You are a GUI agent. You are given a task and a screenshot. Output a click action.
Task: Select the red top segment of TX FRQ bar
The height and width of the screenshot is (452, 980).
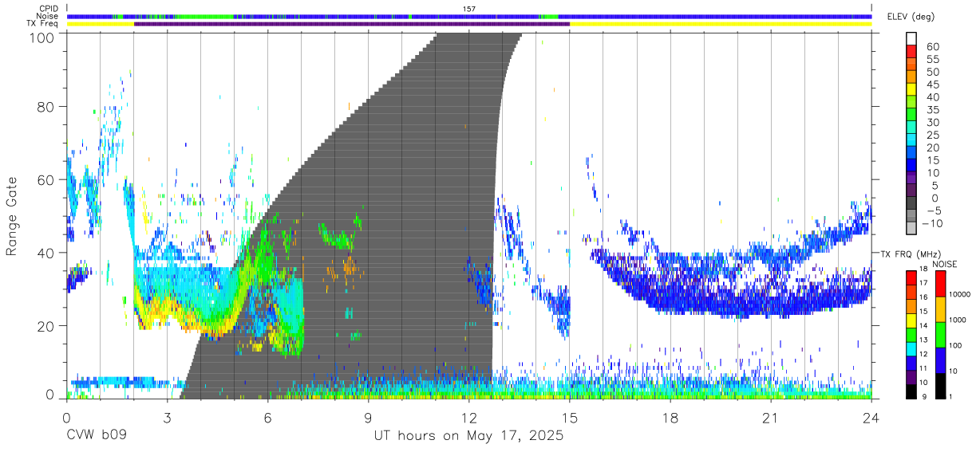tap(912, 277)
